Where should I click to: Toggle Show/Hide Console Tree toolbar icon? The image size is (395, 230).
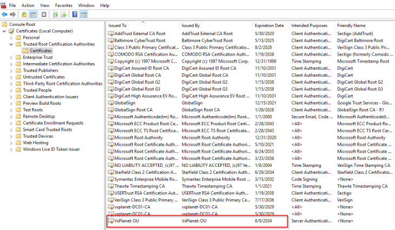pyautogui.click(x=32, y=13)
